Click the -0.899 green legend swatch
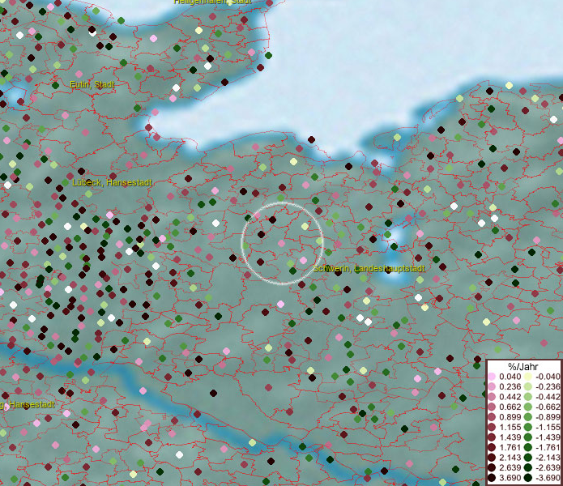Image resolution: width=563 pixels, height=486 pixels. 527,417
